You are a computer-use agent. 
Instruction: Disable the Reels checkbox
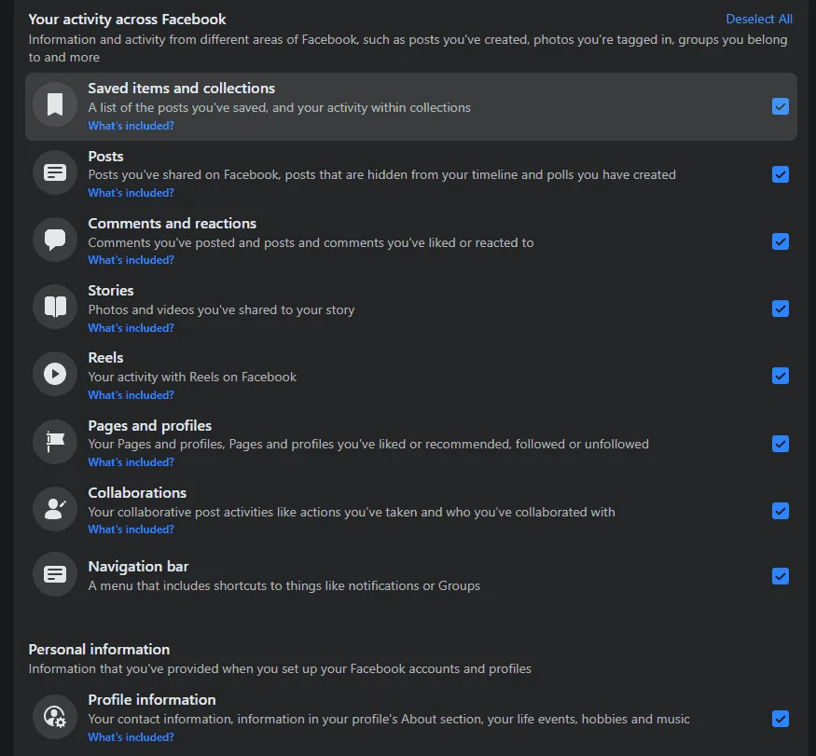(x=780, y=376)
